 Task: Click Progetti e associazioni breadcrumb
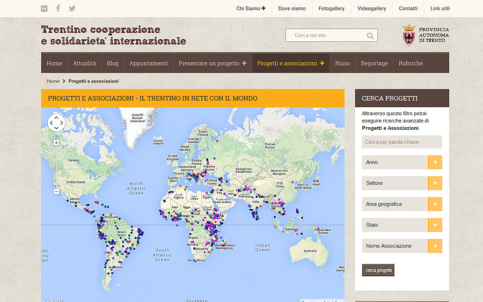point(93,81)
